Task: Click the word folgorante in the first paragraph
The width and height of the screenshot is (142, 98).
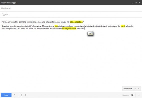Action: (50, 22)
